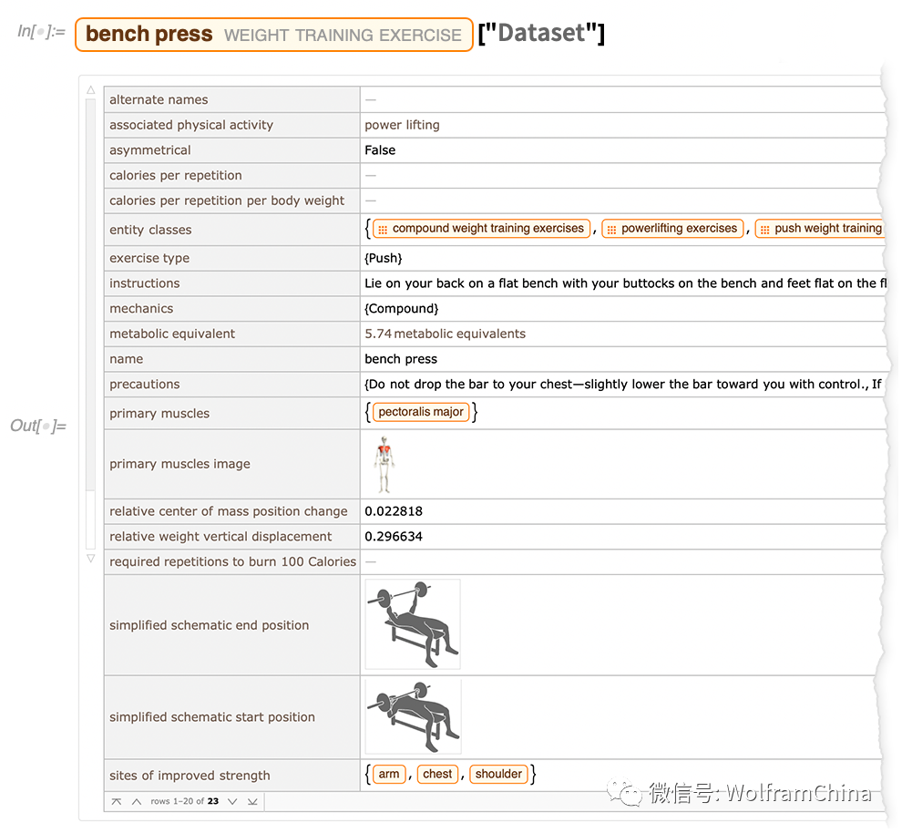
Task: Click the precautions text 'Do not drop the bar'
Action: pyautogui.click(x=623, y=385)
